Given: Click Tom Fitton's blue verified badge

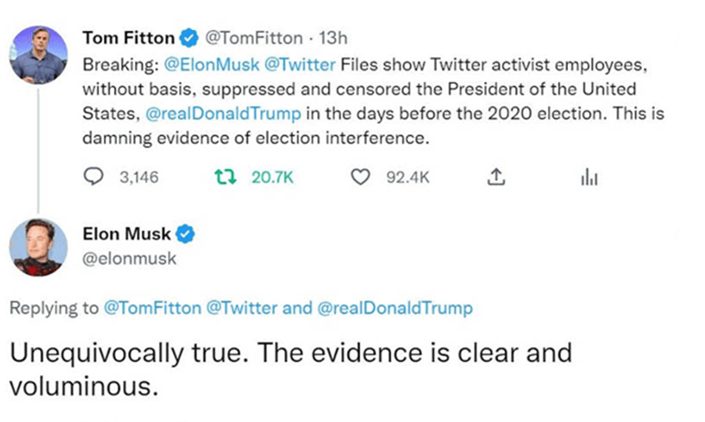Looking at the screenshot, I should pos(189,38).
